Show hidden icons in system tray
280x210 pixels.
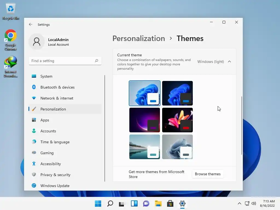click(x=240, y=203)
